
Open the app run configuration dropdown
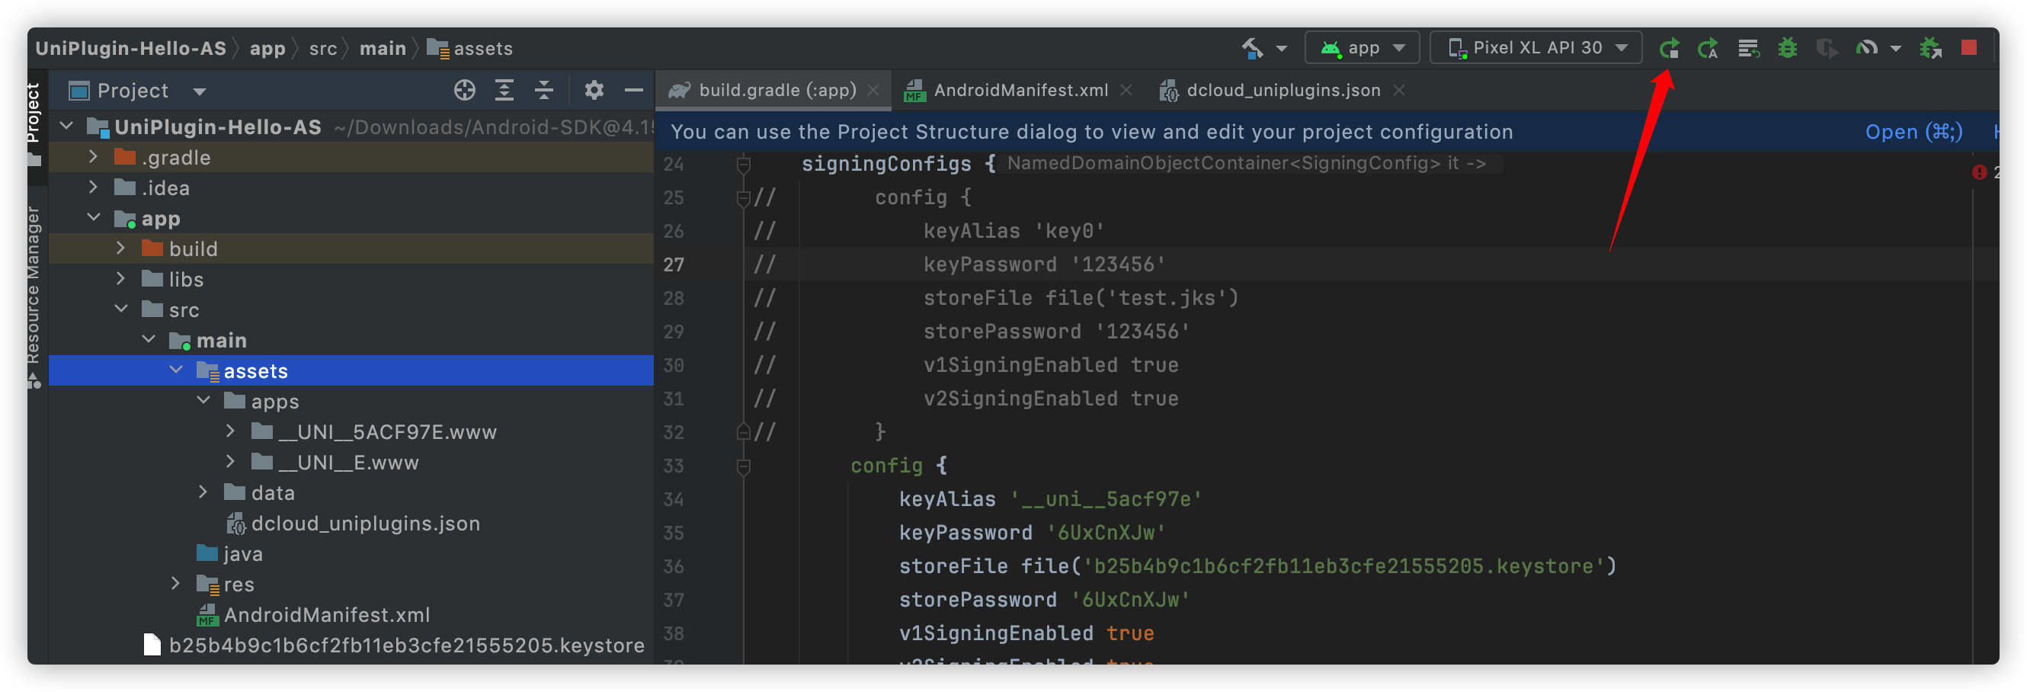[1362, 48]
